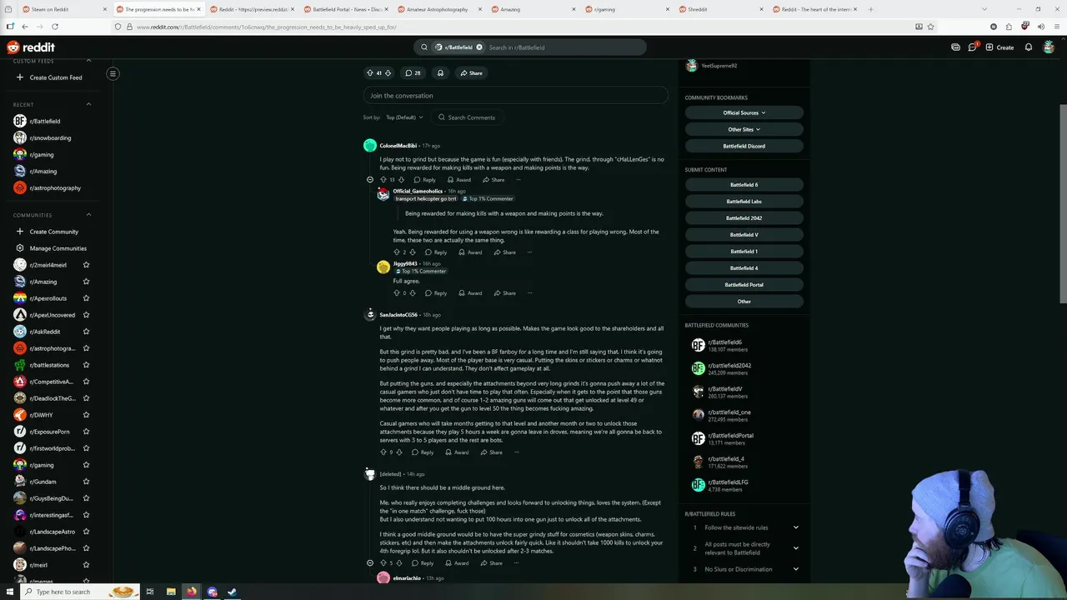The image size is (1067, 600).
Task: Downvote ColonelMacBibi's comment
Action: click(401, 180)
